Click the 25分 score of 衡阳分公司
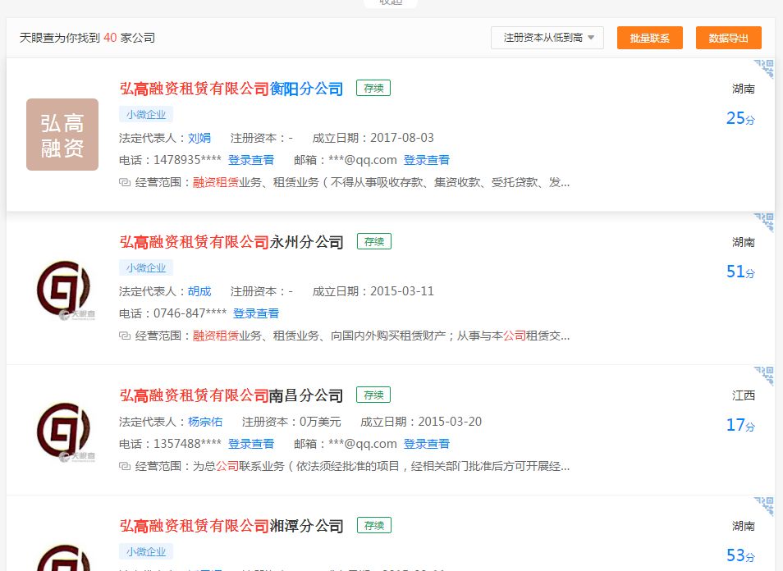783x571 pixels. click(740, 118)
